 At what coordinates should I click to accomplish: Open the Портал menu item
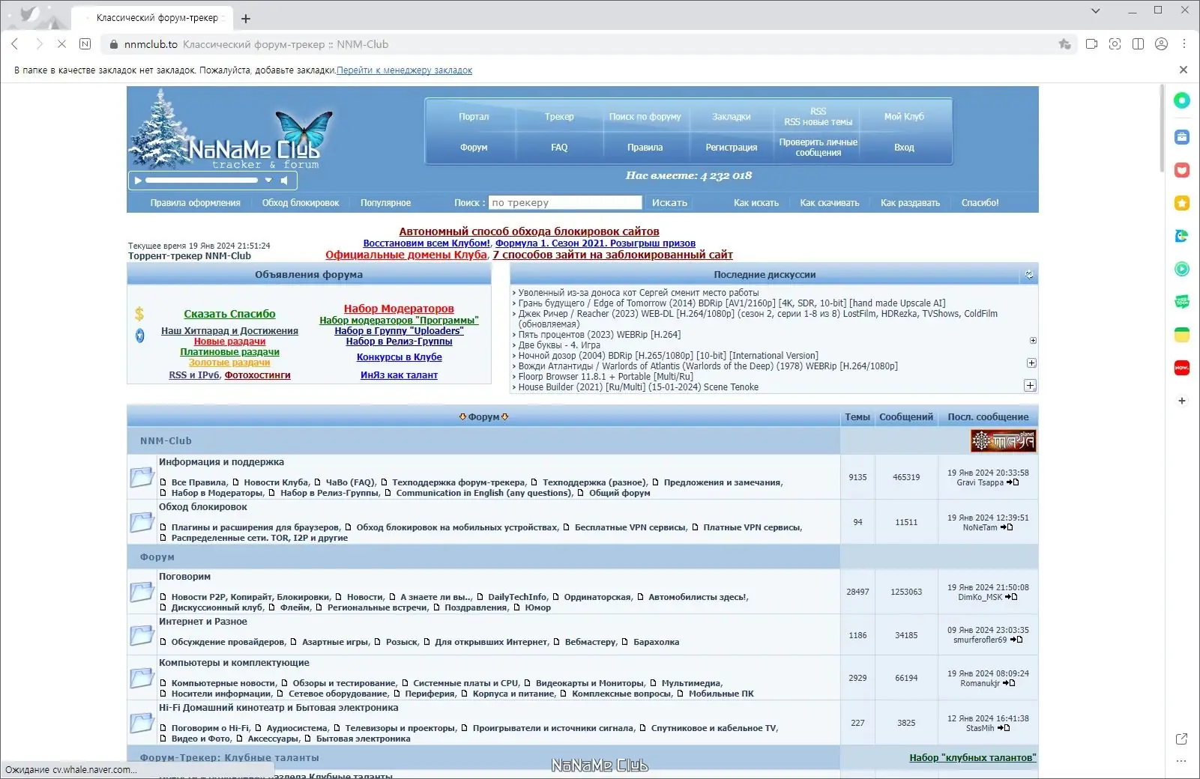click(x=474, y=117)
